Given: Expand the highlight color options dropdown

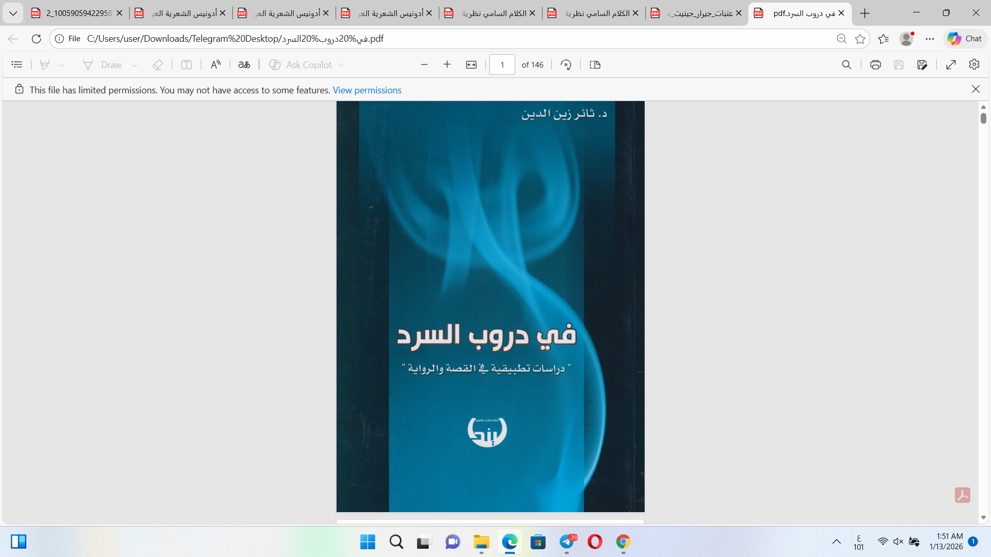Looking at the screenshot, I should pos(61,65).
